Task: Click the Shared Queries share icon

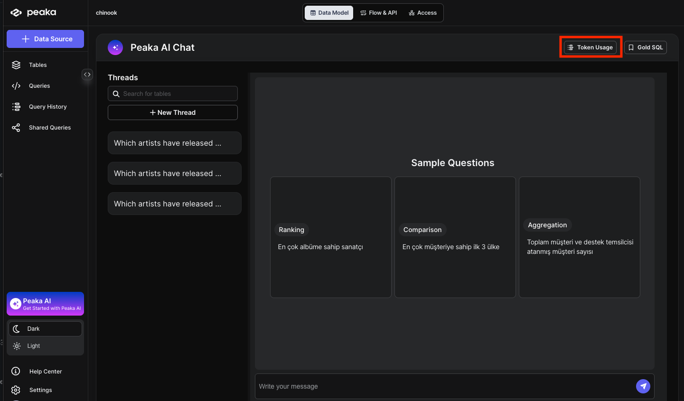Action: pos(16,128)
